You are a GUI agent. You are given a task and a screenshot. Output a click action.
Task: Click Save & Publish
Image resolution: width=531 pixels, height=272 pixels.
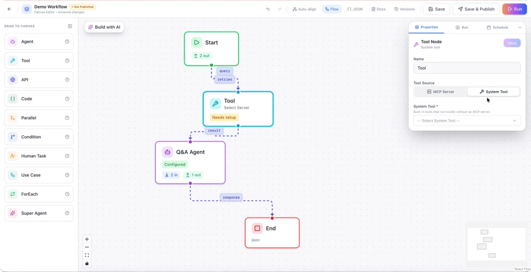click(476, 9)
